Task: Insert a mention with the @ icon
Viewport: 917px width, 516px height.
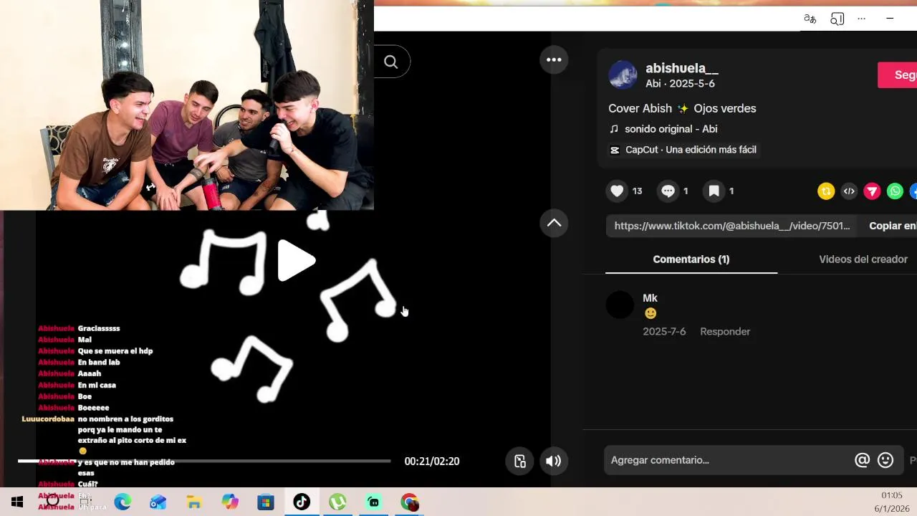Action: [x=862, y=460]
